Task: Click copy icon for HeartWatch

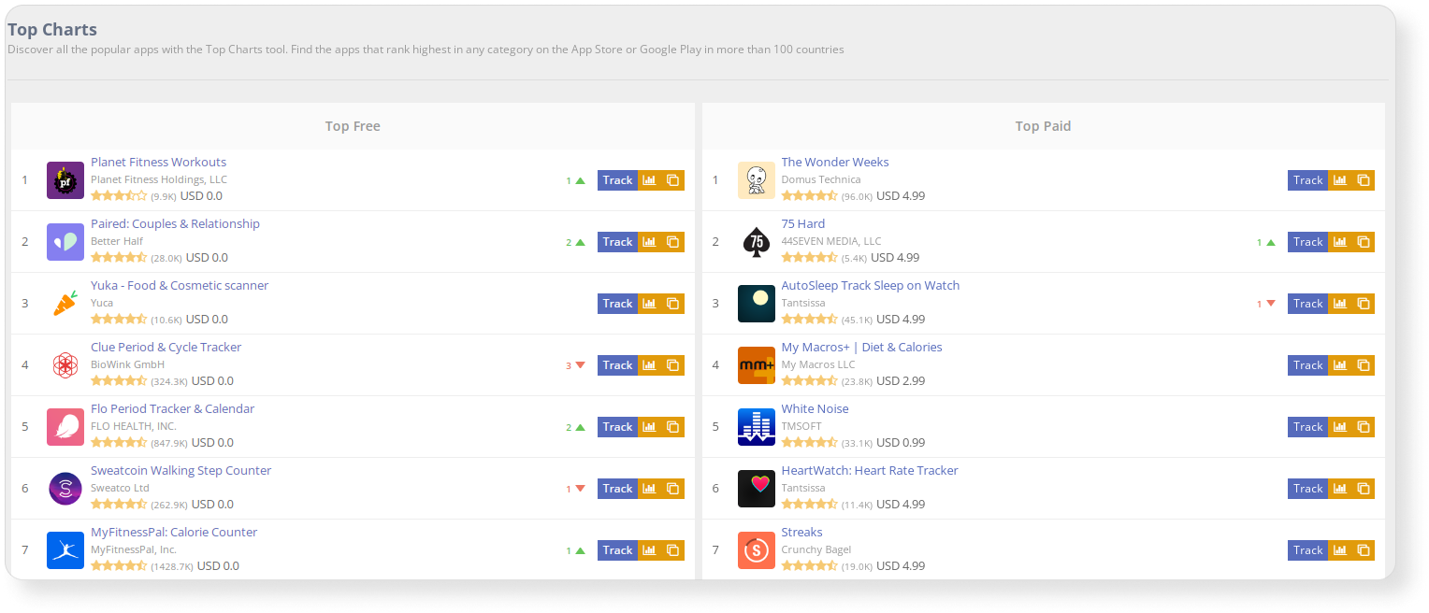Action: coord(1363,489)
